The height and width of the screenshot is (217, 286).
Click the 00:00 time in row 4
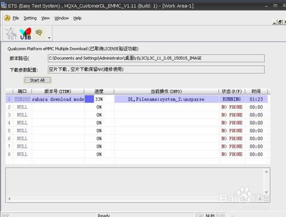[x=256, y=123]
